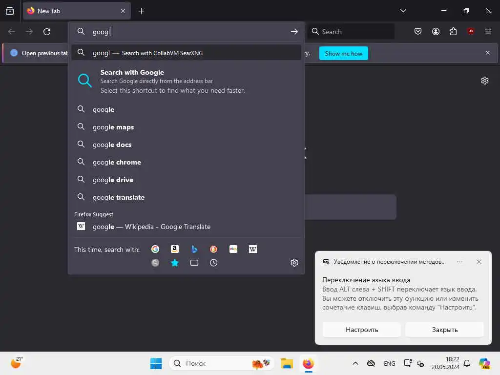Open the weather widget showing 21°
This screenshot has height=375, width=500.
click(x=16, y=363)
